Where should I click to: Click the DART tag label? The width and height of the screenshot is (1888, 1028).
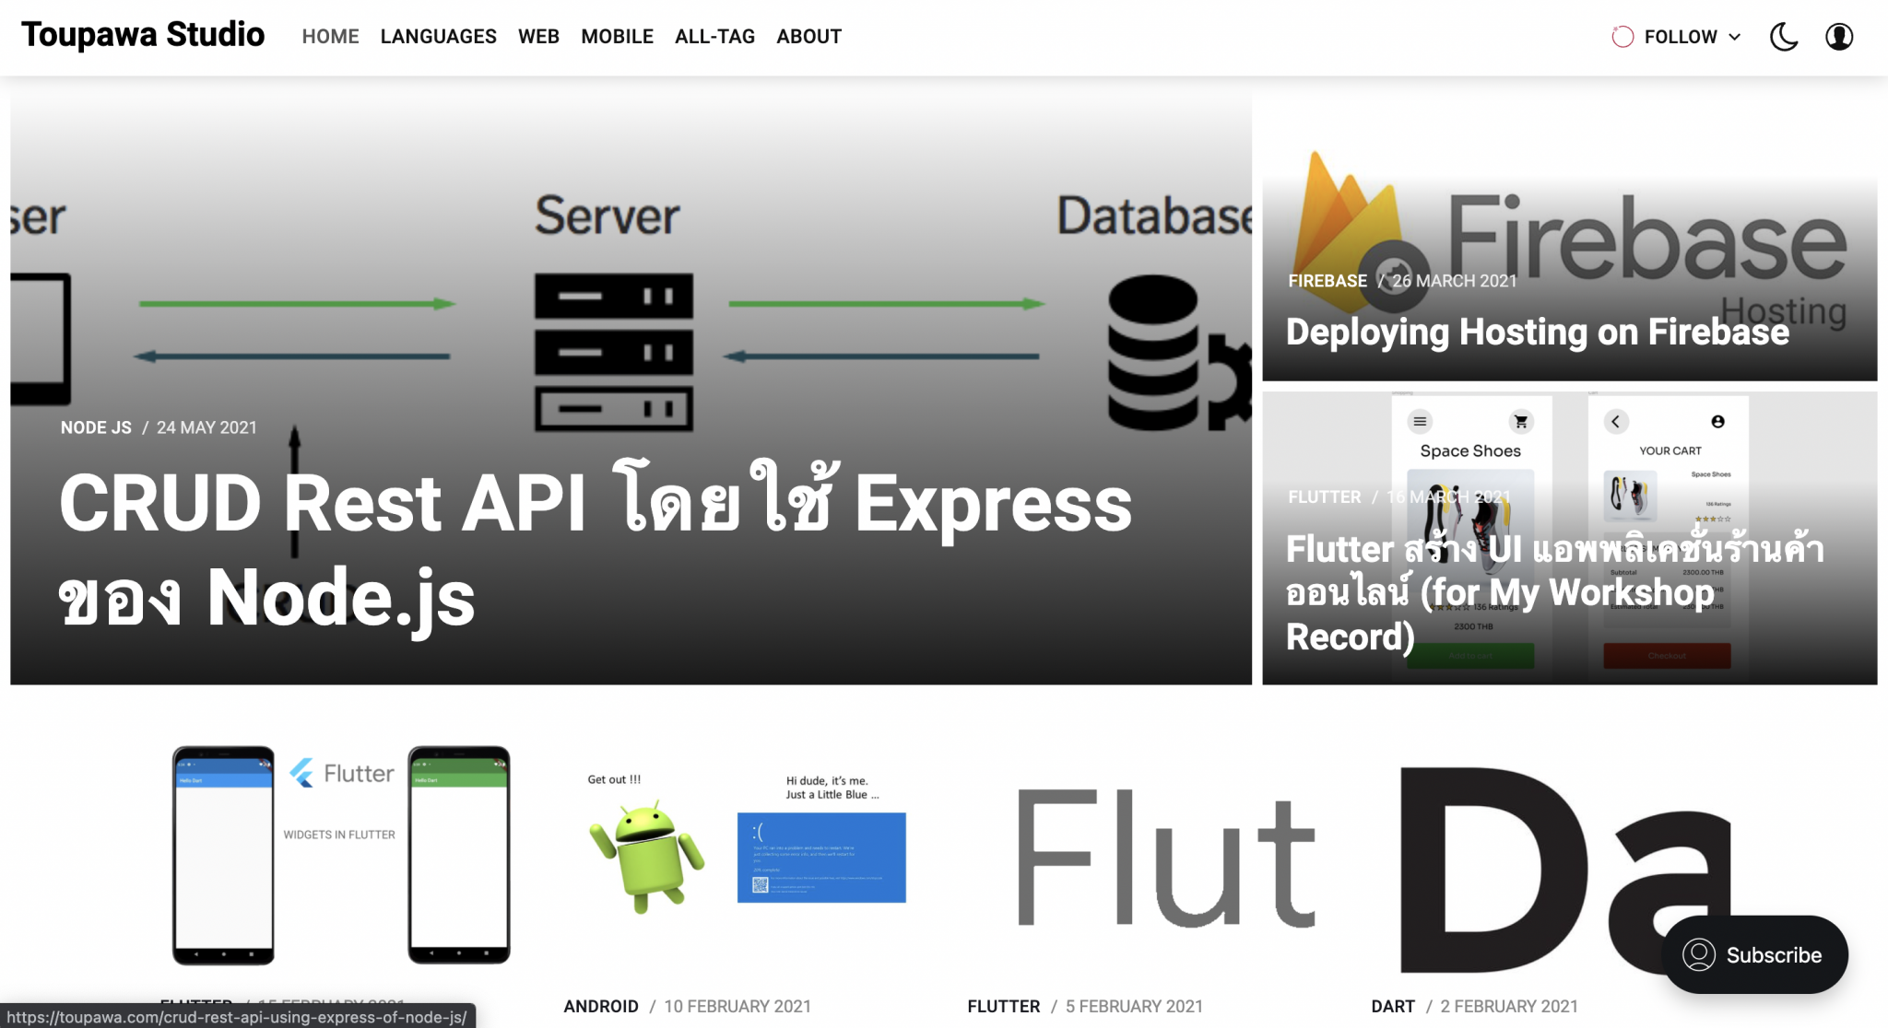point(1392,1007)
